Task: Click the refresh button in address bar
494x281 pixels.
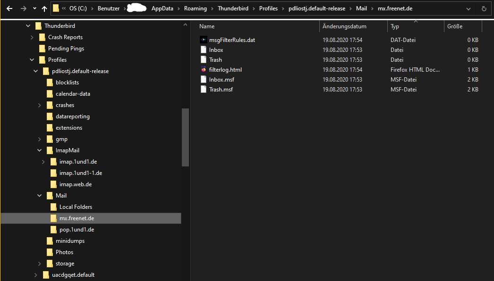Action: coord(484,8)
